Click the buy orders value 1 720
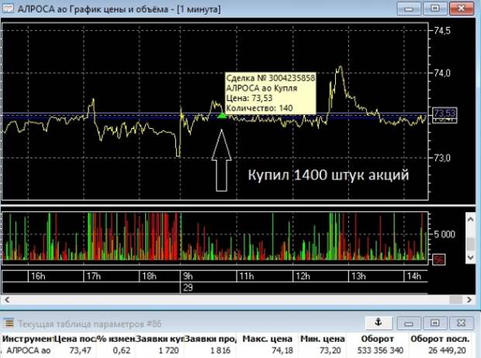Screen dimensions: 481x358 (168, 350)
